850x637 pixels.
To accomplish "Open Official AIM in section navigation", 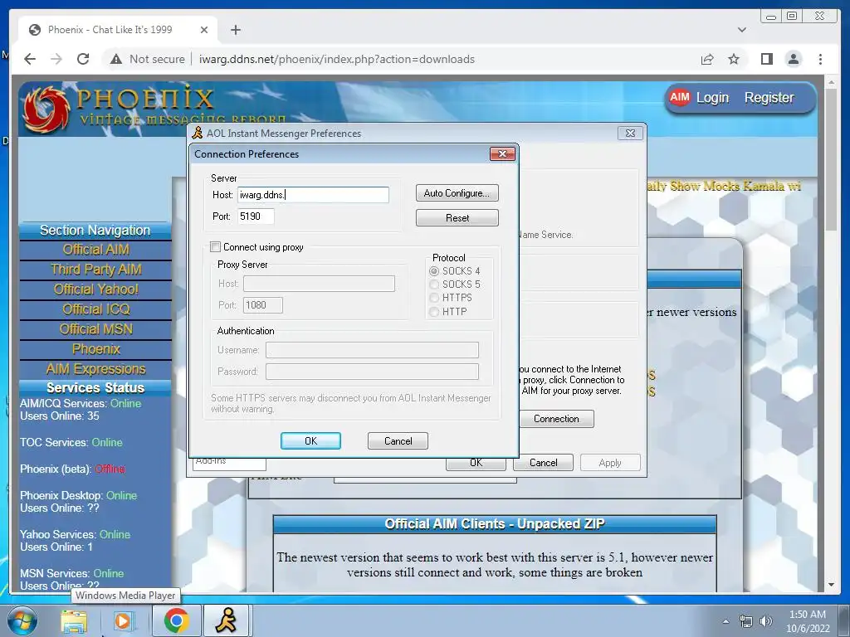I will (96, 250).
